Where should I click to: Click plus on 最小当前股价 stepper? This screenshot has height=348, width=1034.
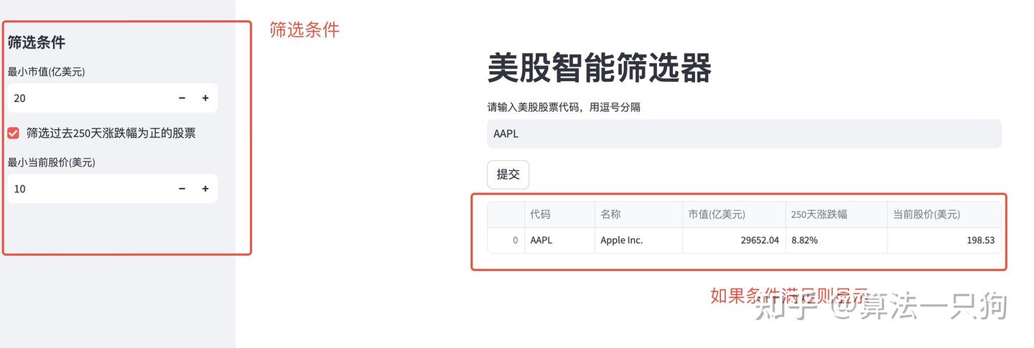pos(205,189)
